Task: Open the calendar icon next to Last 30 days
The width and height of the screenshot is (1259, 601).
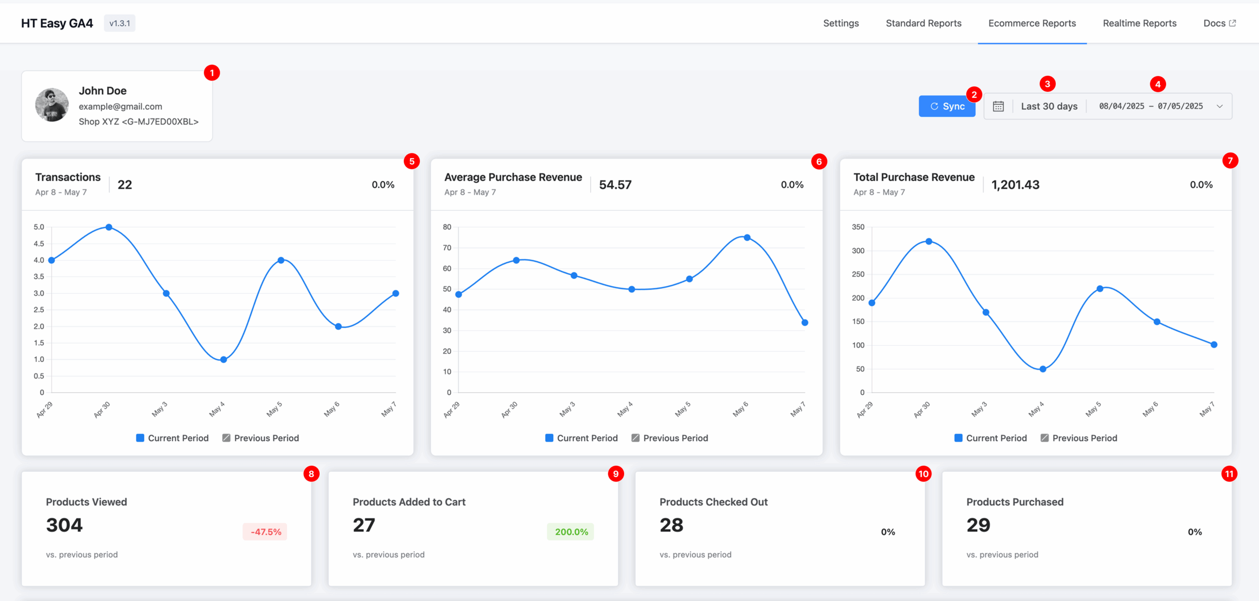Action: tap(998, 106)
